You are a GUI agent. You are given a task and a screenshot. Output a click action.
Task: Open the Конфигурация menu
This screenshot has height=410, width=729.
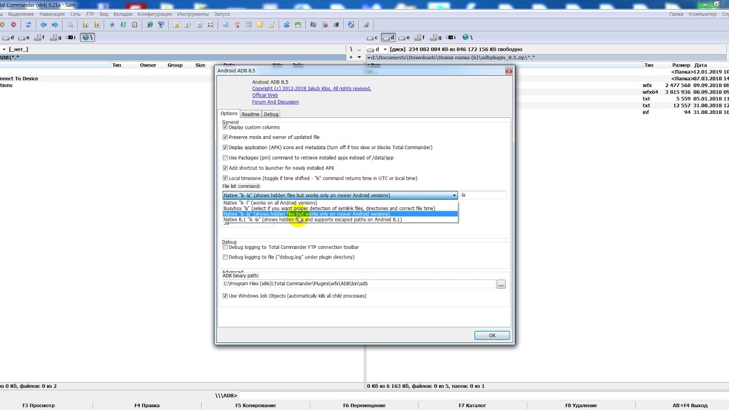(x=154, y=14)
